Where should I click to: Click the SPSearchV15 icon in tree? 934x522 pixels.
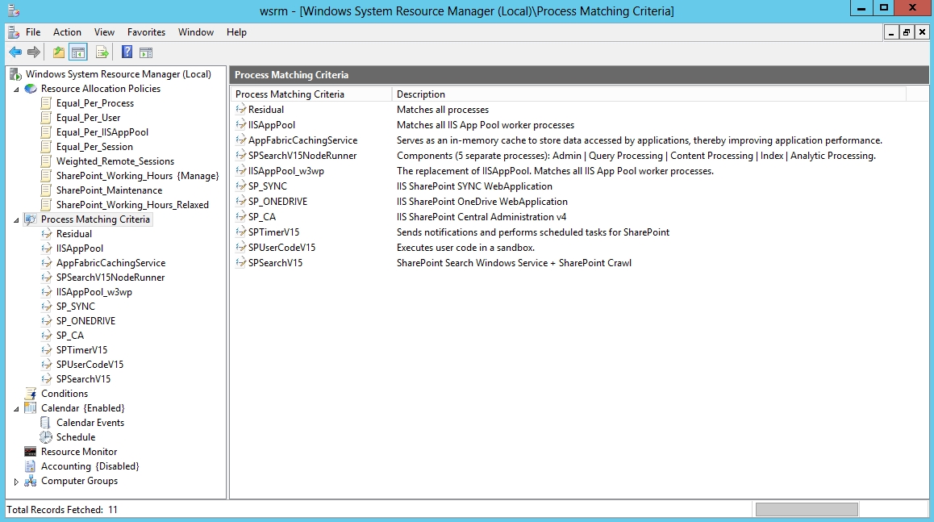[47, 379]
